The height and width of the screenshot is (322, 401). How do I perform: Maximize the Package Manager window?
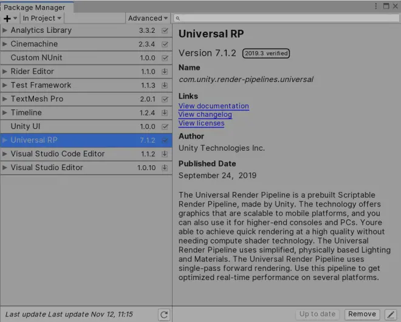pyautogui.click(x=386, y=6)
